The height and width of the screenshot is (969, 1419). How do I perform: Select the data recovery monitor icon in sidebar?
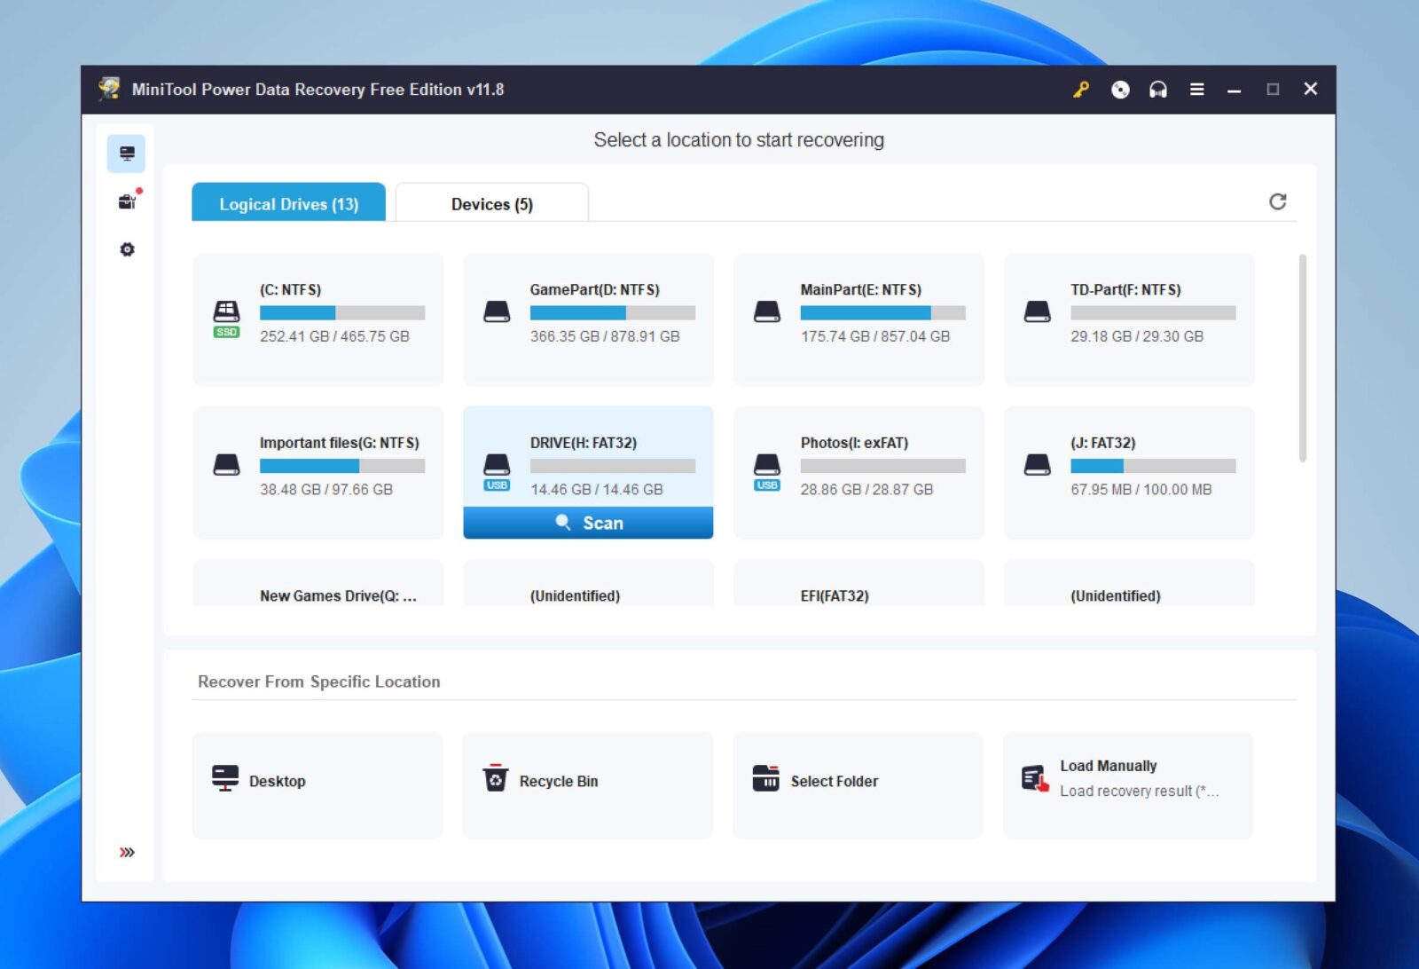click(x=127, y=153)
